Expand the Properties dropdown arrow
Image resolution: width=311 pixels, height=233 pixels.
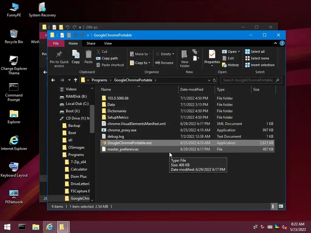click(212, 66)
